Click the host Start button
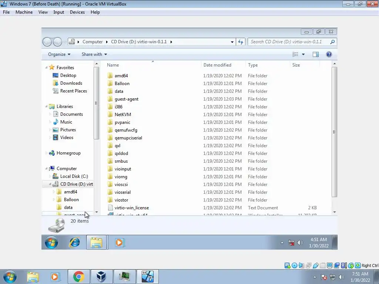This screenshot has width=379, height=284. (10, 277)
